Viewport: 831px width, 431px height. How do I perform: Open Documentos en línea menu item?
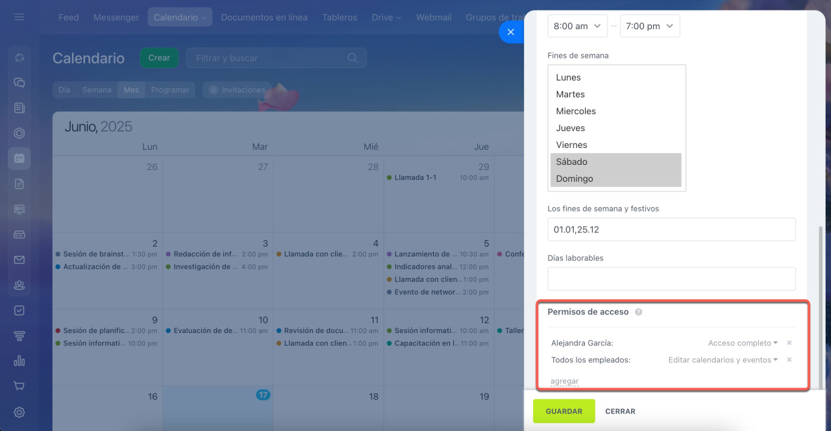click(264, 18)
